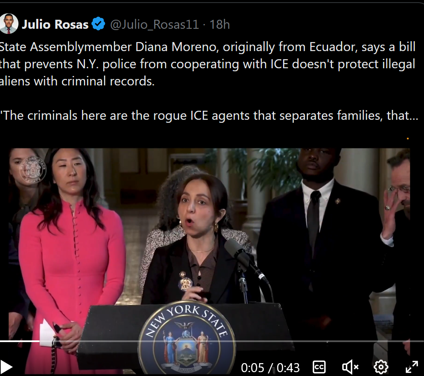Click the blue verified badge
The width and height of the screenshot is (424, 376).
pos(98,24)
